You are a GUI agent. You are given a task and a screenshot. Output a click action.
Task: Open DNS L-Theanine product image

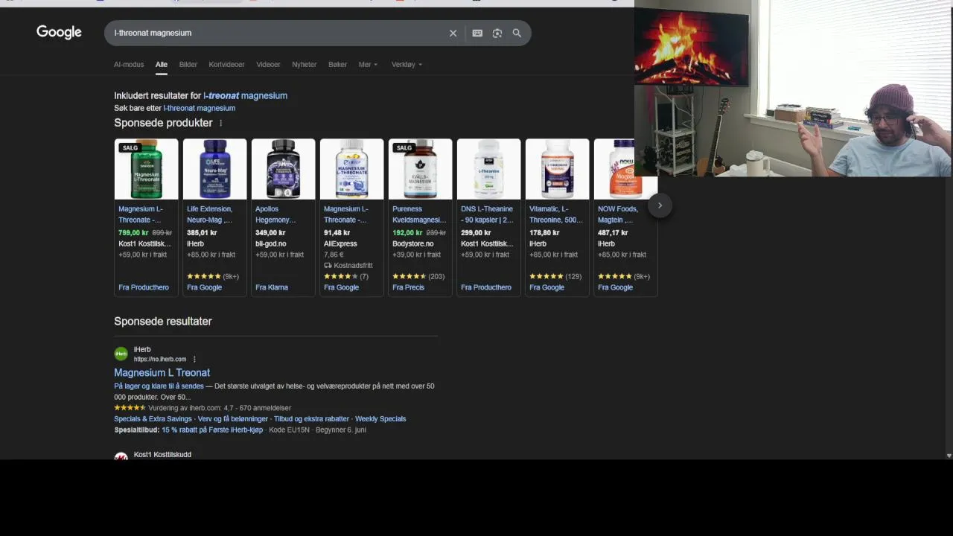pyautogui.click(x=488, y=169)
